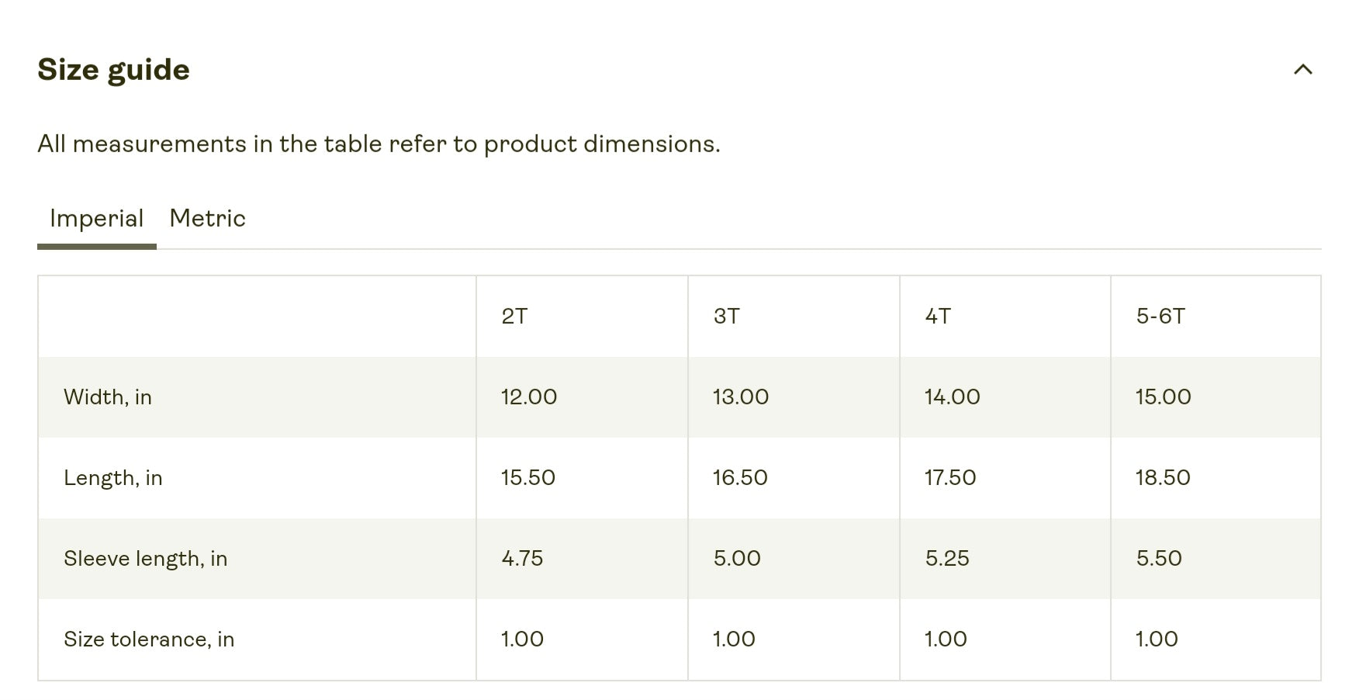
Task: Click the product dimensions note text
Action: (x=379, y=144)
